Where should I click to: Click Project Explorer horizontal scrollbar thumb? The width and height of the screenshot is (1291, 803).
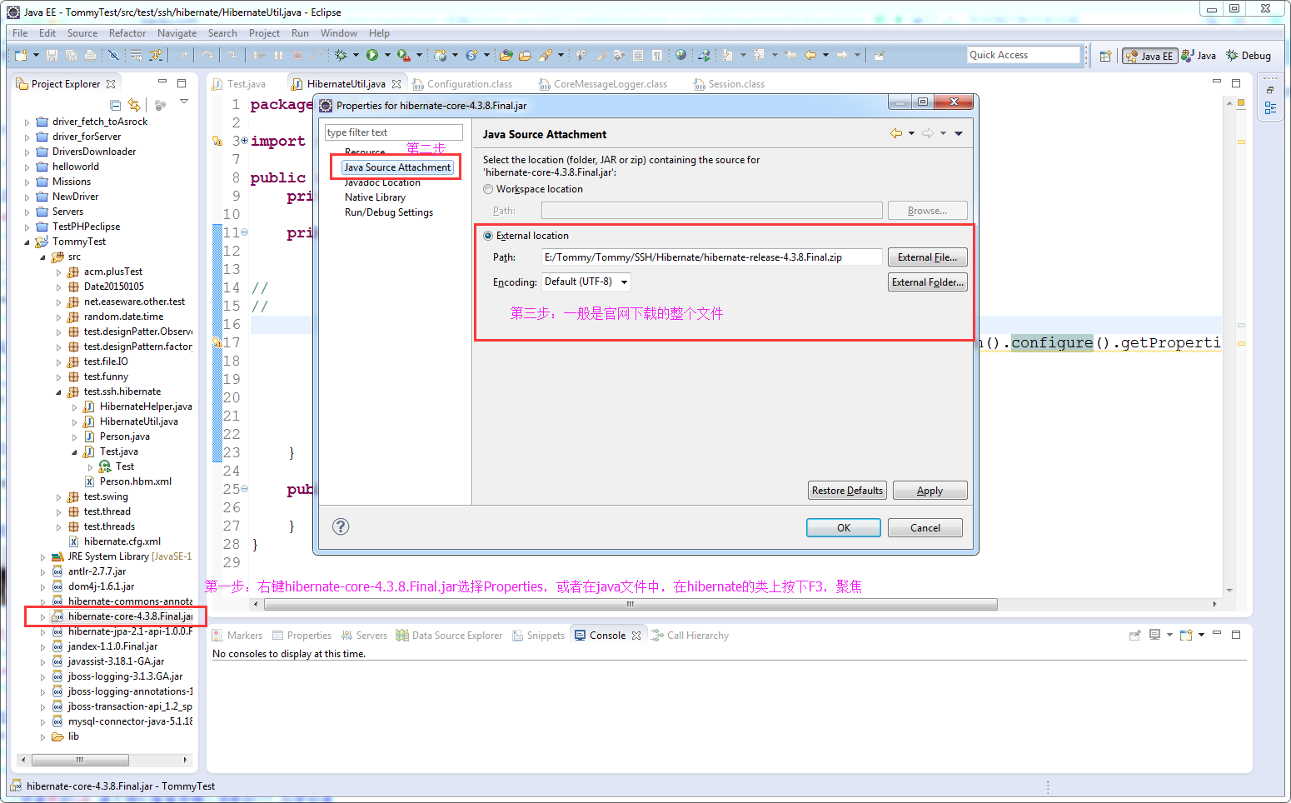coord(80,760)
